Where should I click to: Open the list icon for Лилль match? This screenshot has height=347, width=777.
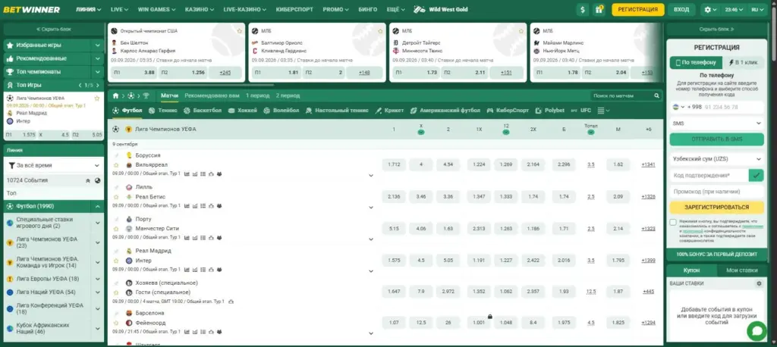click(203, 206)
